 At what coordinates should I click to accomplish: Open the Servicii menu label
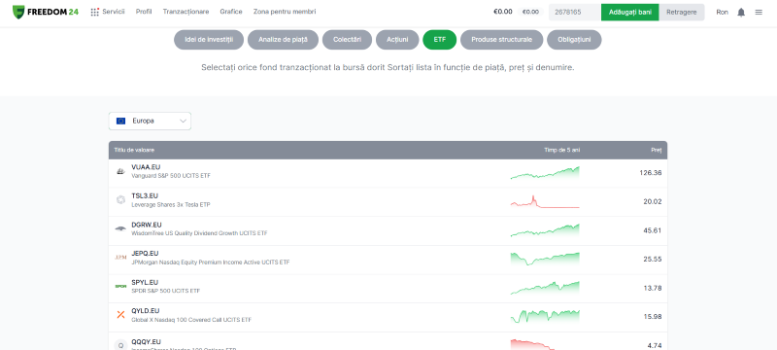click(114, 12)
